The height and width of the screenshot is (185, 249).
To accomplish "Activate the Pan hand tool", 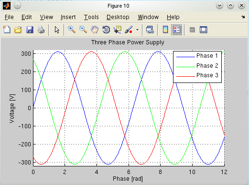I will point(95,30).
